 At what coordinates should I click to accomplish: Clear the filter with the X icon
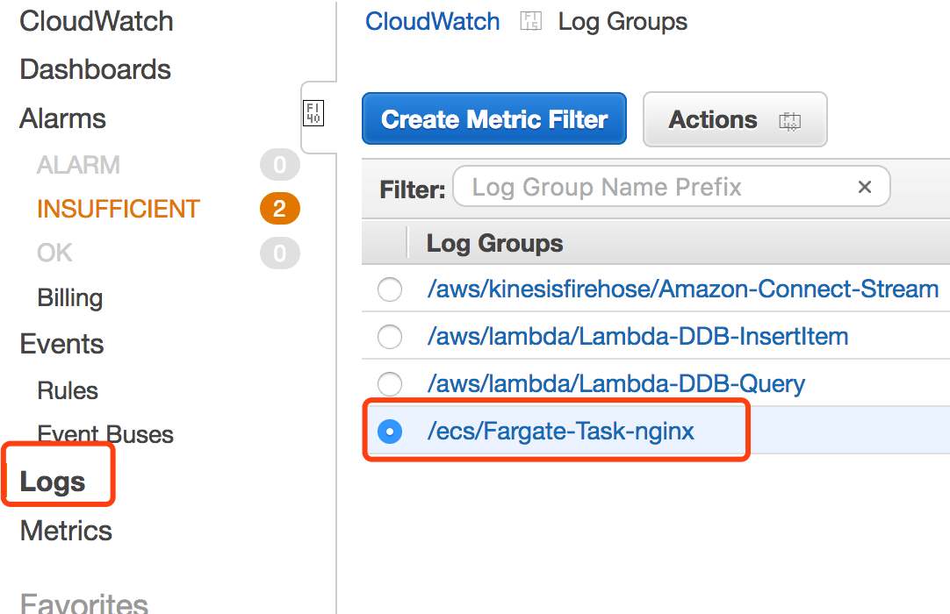click(x=864, y=187)
